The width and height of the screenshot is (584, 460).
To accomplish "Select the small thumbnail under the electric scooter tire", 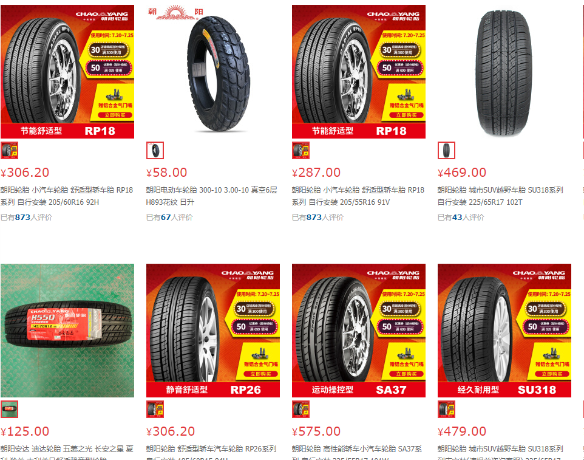I will pos(155,151).
